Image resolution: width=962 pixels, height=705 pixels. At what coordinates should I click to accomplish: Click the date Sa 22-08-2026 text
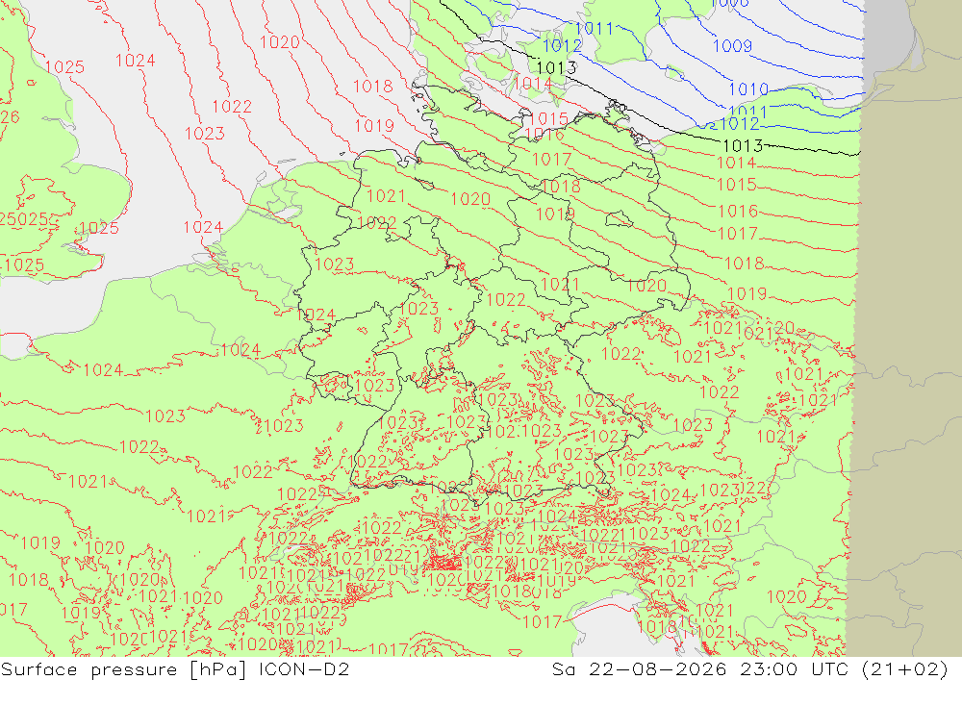click(x=639, y=668)
